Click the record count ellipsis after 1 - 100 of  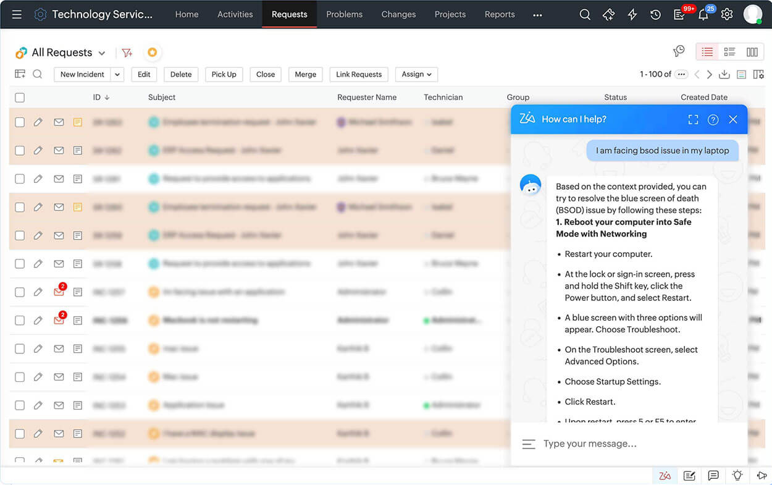681,74
